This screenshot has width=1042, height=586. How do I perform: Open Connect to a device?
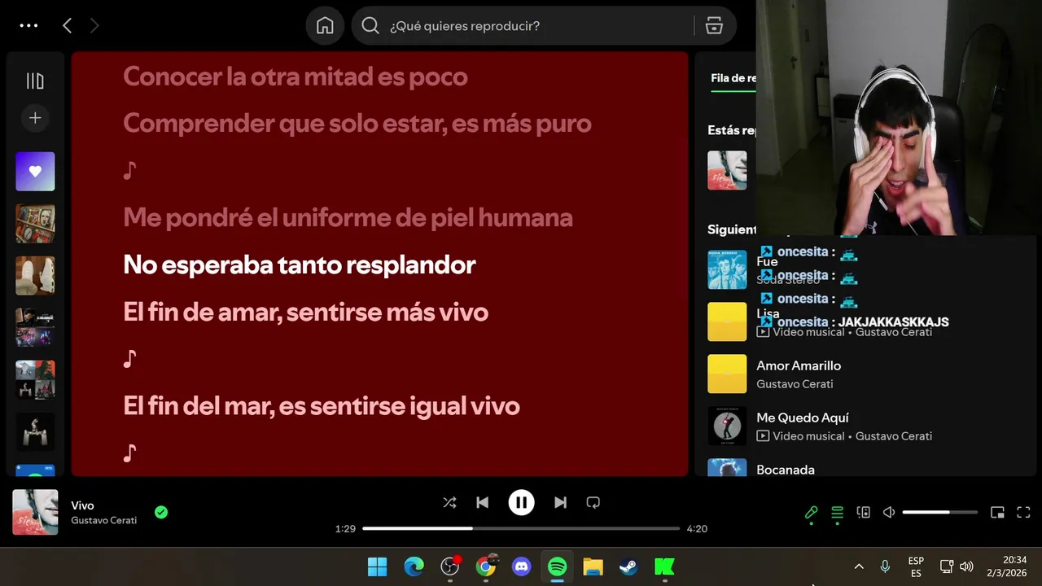[x=863, y=512]
